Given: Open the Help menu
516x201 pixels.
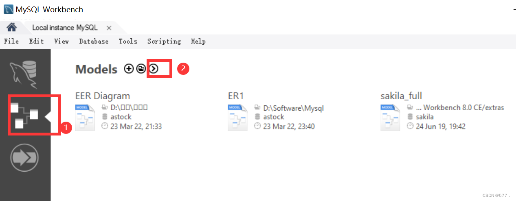Looking at the screenshot, I should pos(198,41).
